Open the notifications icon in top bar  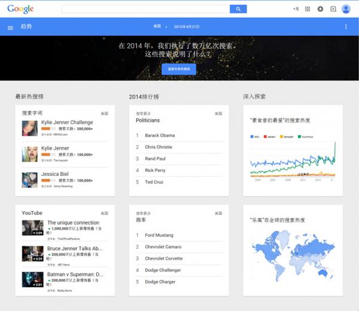pyautogui.click(x=320, y=9)
